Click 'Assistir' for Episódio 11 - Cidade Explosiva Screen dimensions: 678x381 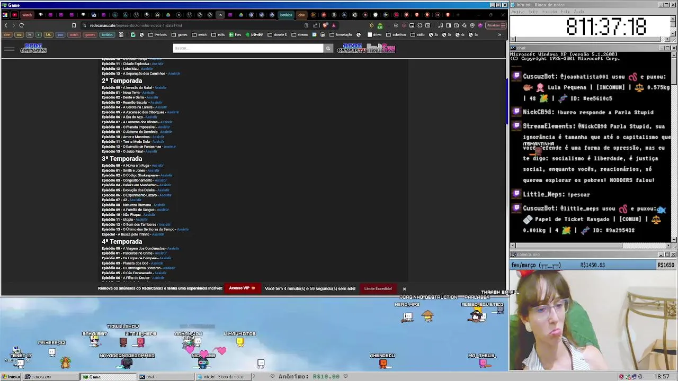pos(157,64)
